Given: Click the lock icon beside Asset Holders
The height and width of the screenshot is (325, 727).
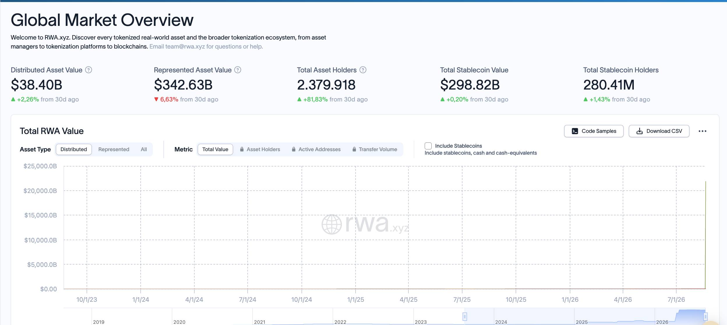Looking at the screenshot, I should click(242, 149).
